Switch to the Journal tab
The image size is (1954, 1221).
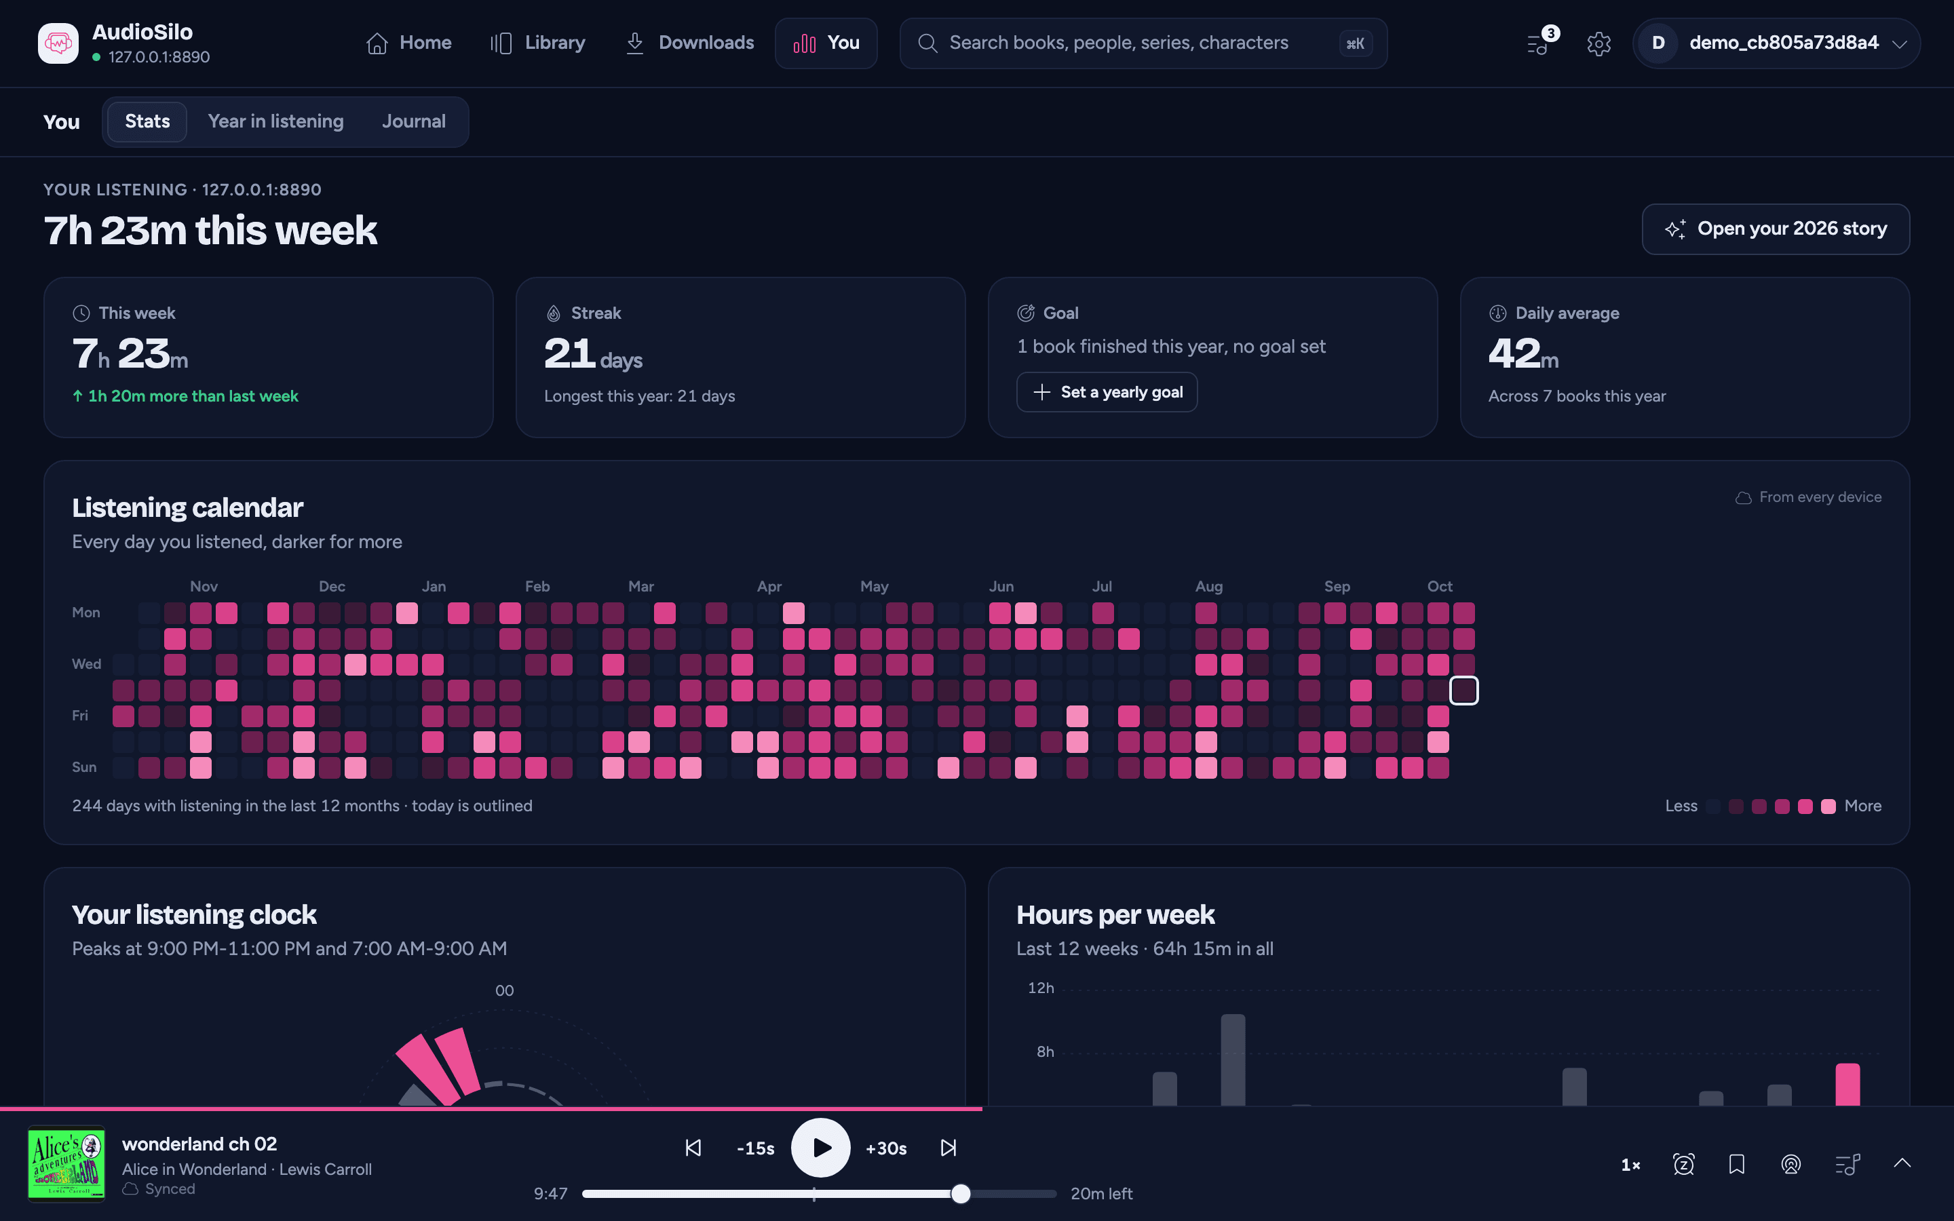pyautogui.click(x=413, y=121)
